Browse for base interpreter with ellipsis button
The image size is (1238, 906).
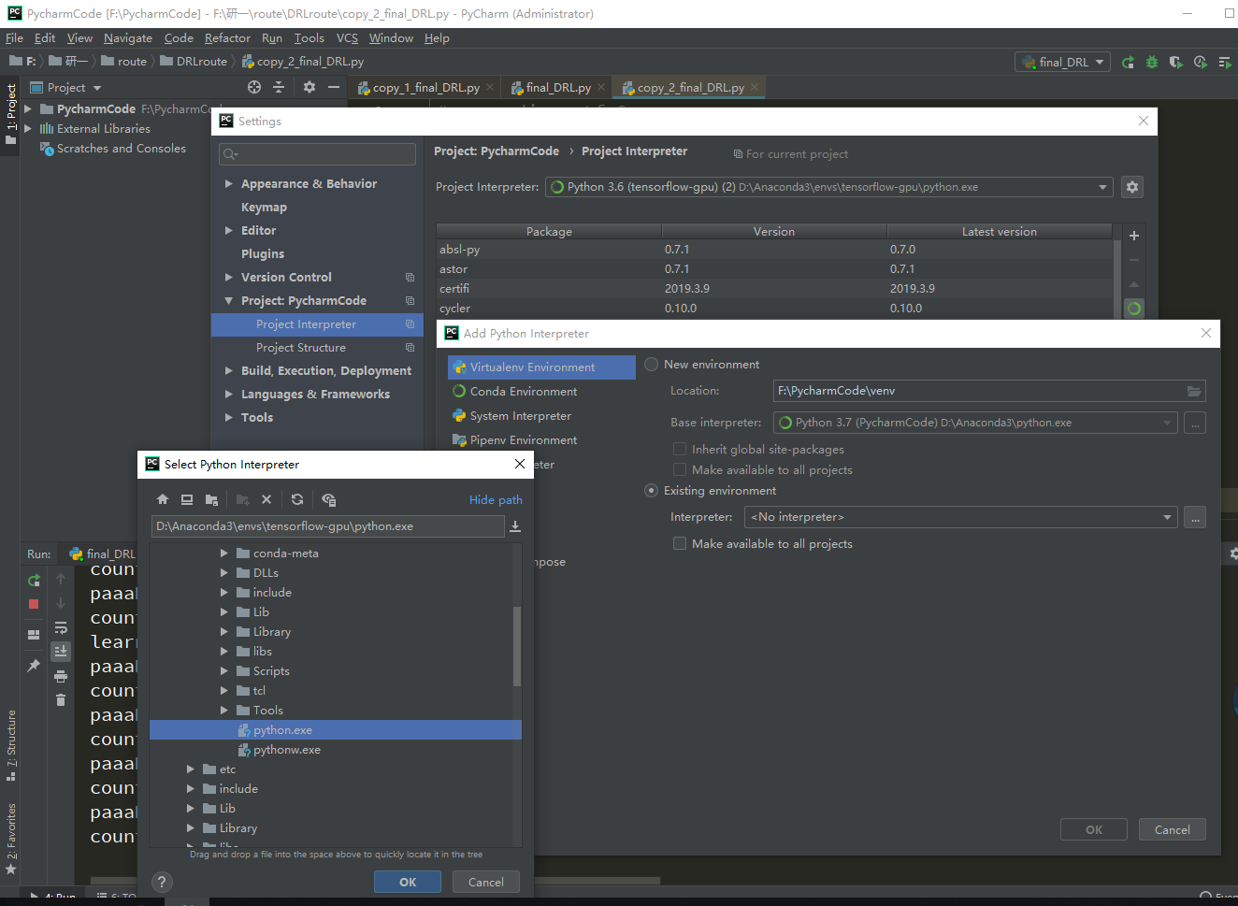coord(1195,423)
